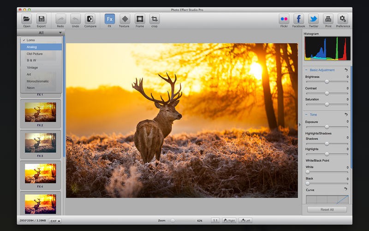Open the Preference settings
Viewport: 369px width, 231px height.
click(343, 19)
